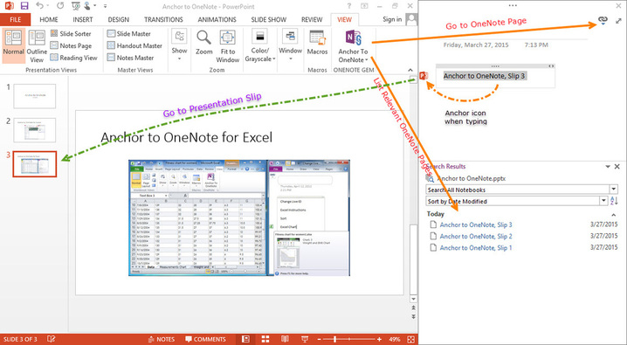
Task: Click the linked-notes chain icon in OneNote
Action: coord(603,20)
